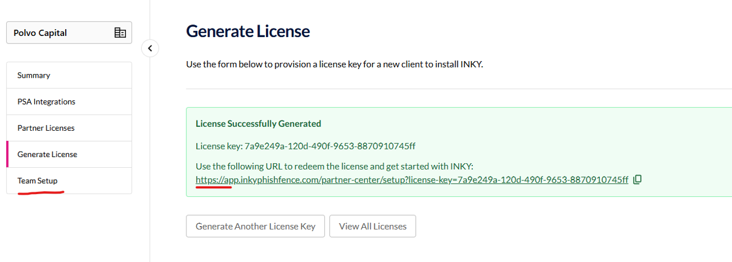Viewport: 732px width, 262px height.
Task: Click the pink active marker on Generate License
Action: point(7,154)
